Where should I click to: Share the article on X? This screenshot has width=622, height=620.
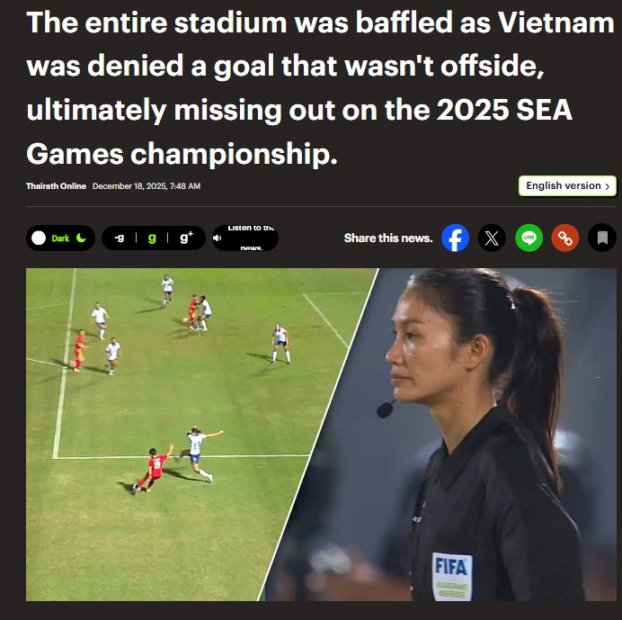[492, 238]
